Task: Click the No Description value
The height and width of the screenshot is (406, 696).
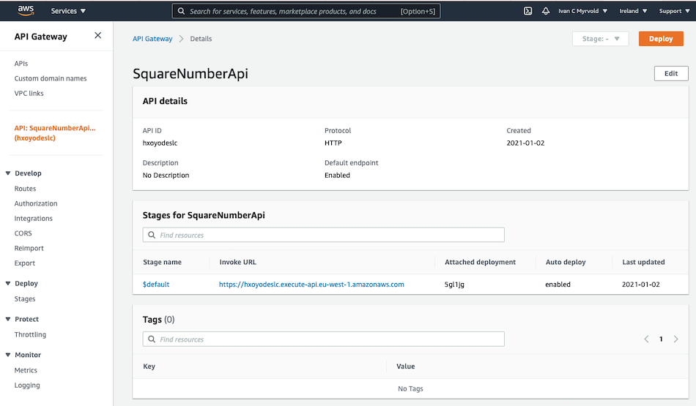Action: coord(166,176)
